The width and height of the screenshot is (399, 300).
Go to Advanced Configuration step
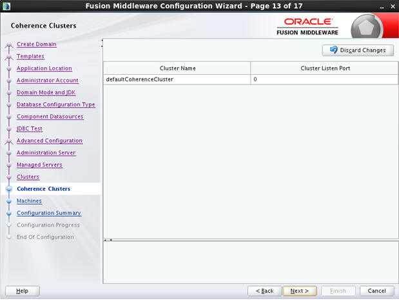pos(50,141)
